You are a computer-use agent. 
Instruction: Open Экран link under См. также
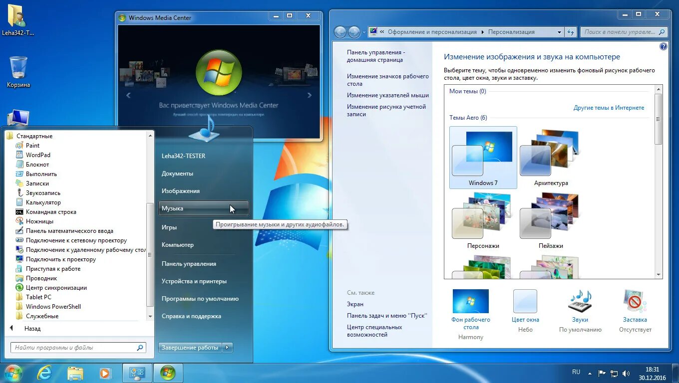pyautogui.click(x=355, y=304)
